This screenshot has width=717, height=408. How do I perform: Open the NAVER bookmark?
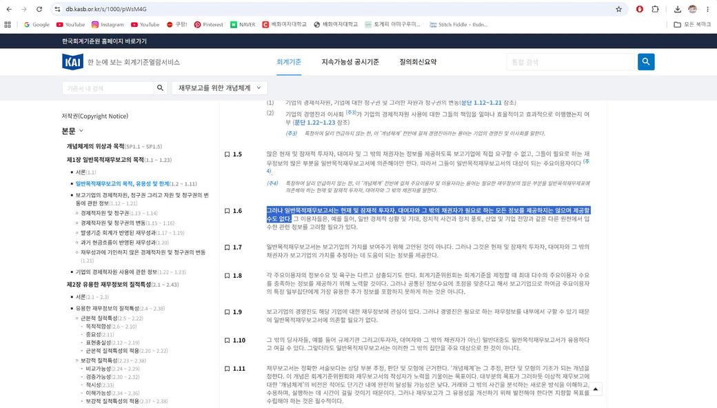[x=243, y=25]
